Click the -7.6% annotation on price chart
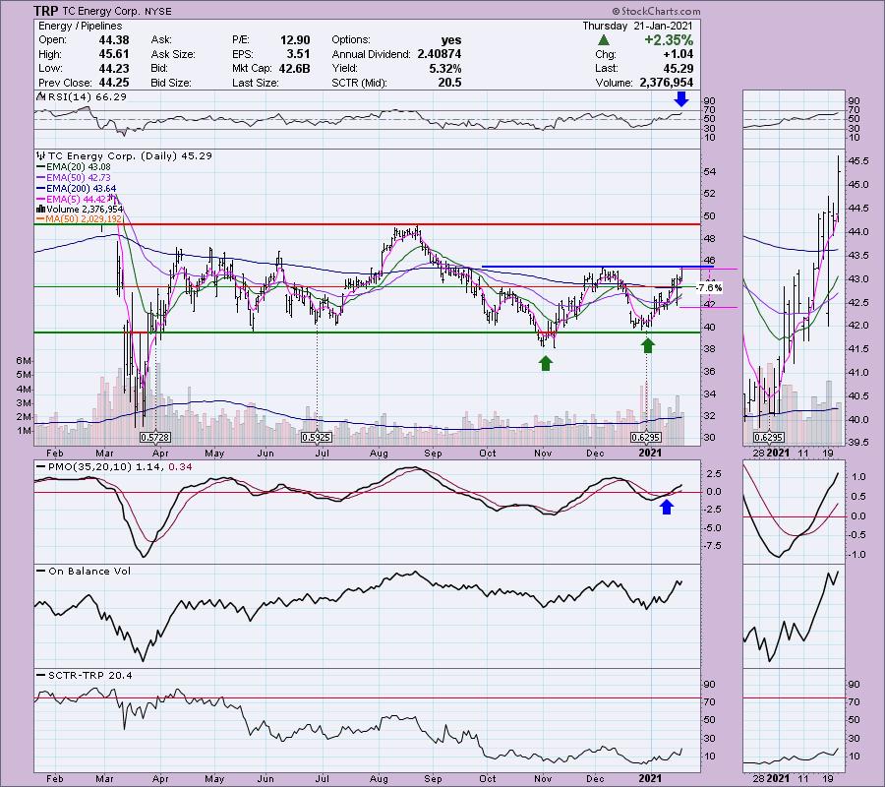This screenshot has width=885, height=787. [710, 288]
